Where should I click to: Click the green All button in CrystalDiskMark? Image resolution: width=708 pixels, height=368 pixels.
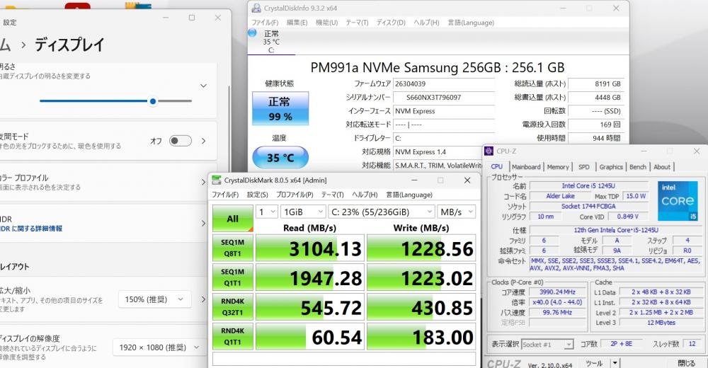[232, 219]
